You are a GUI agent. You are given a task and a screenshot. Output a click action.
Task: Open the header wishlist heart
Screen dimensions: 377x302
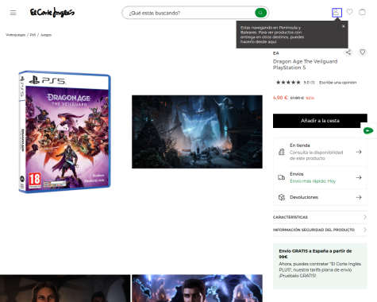coord(349,12)
